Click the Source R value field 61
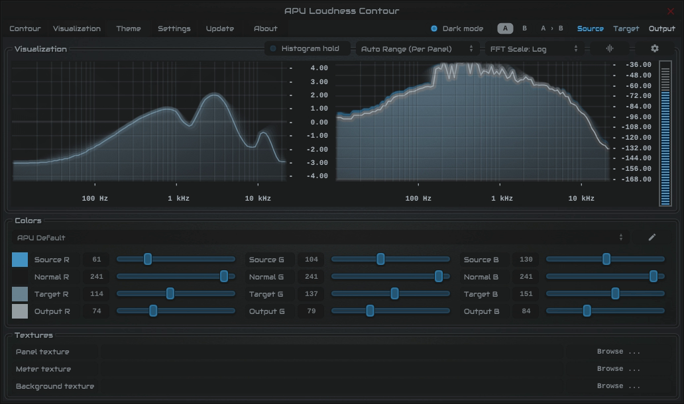This screenshot has height=404, width=684. (x=96, y=260)
